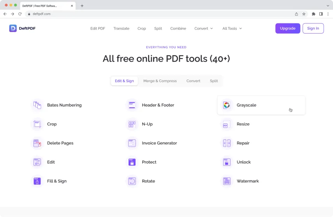Click the Bates Numbering tool icon
This screenshot has width=333, height=217.
click(x=37, y=105)
